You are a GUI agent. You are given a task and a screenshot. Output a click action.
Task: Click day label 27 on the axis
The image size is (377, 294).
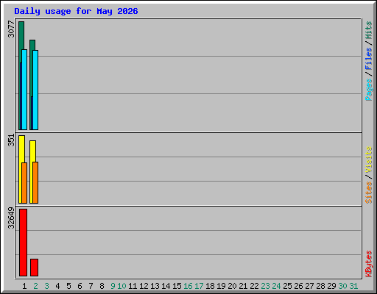309,286
